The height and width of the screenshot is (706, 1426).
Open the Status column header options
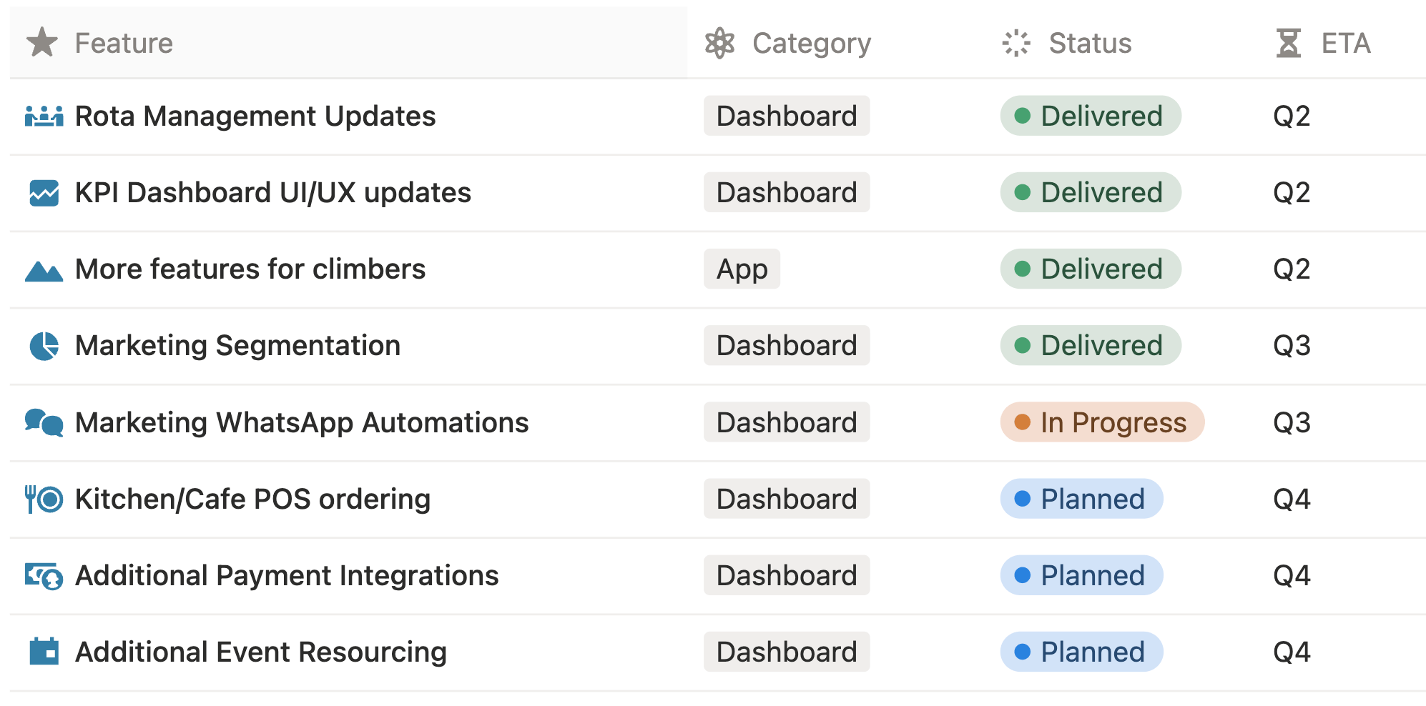point(1089,43)
